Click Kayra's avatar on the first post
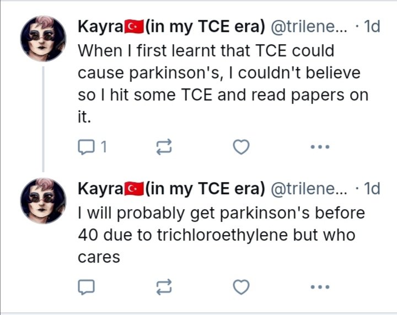Viewport: 397px width, 315px height. 44,39
